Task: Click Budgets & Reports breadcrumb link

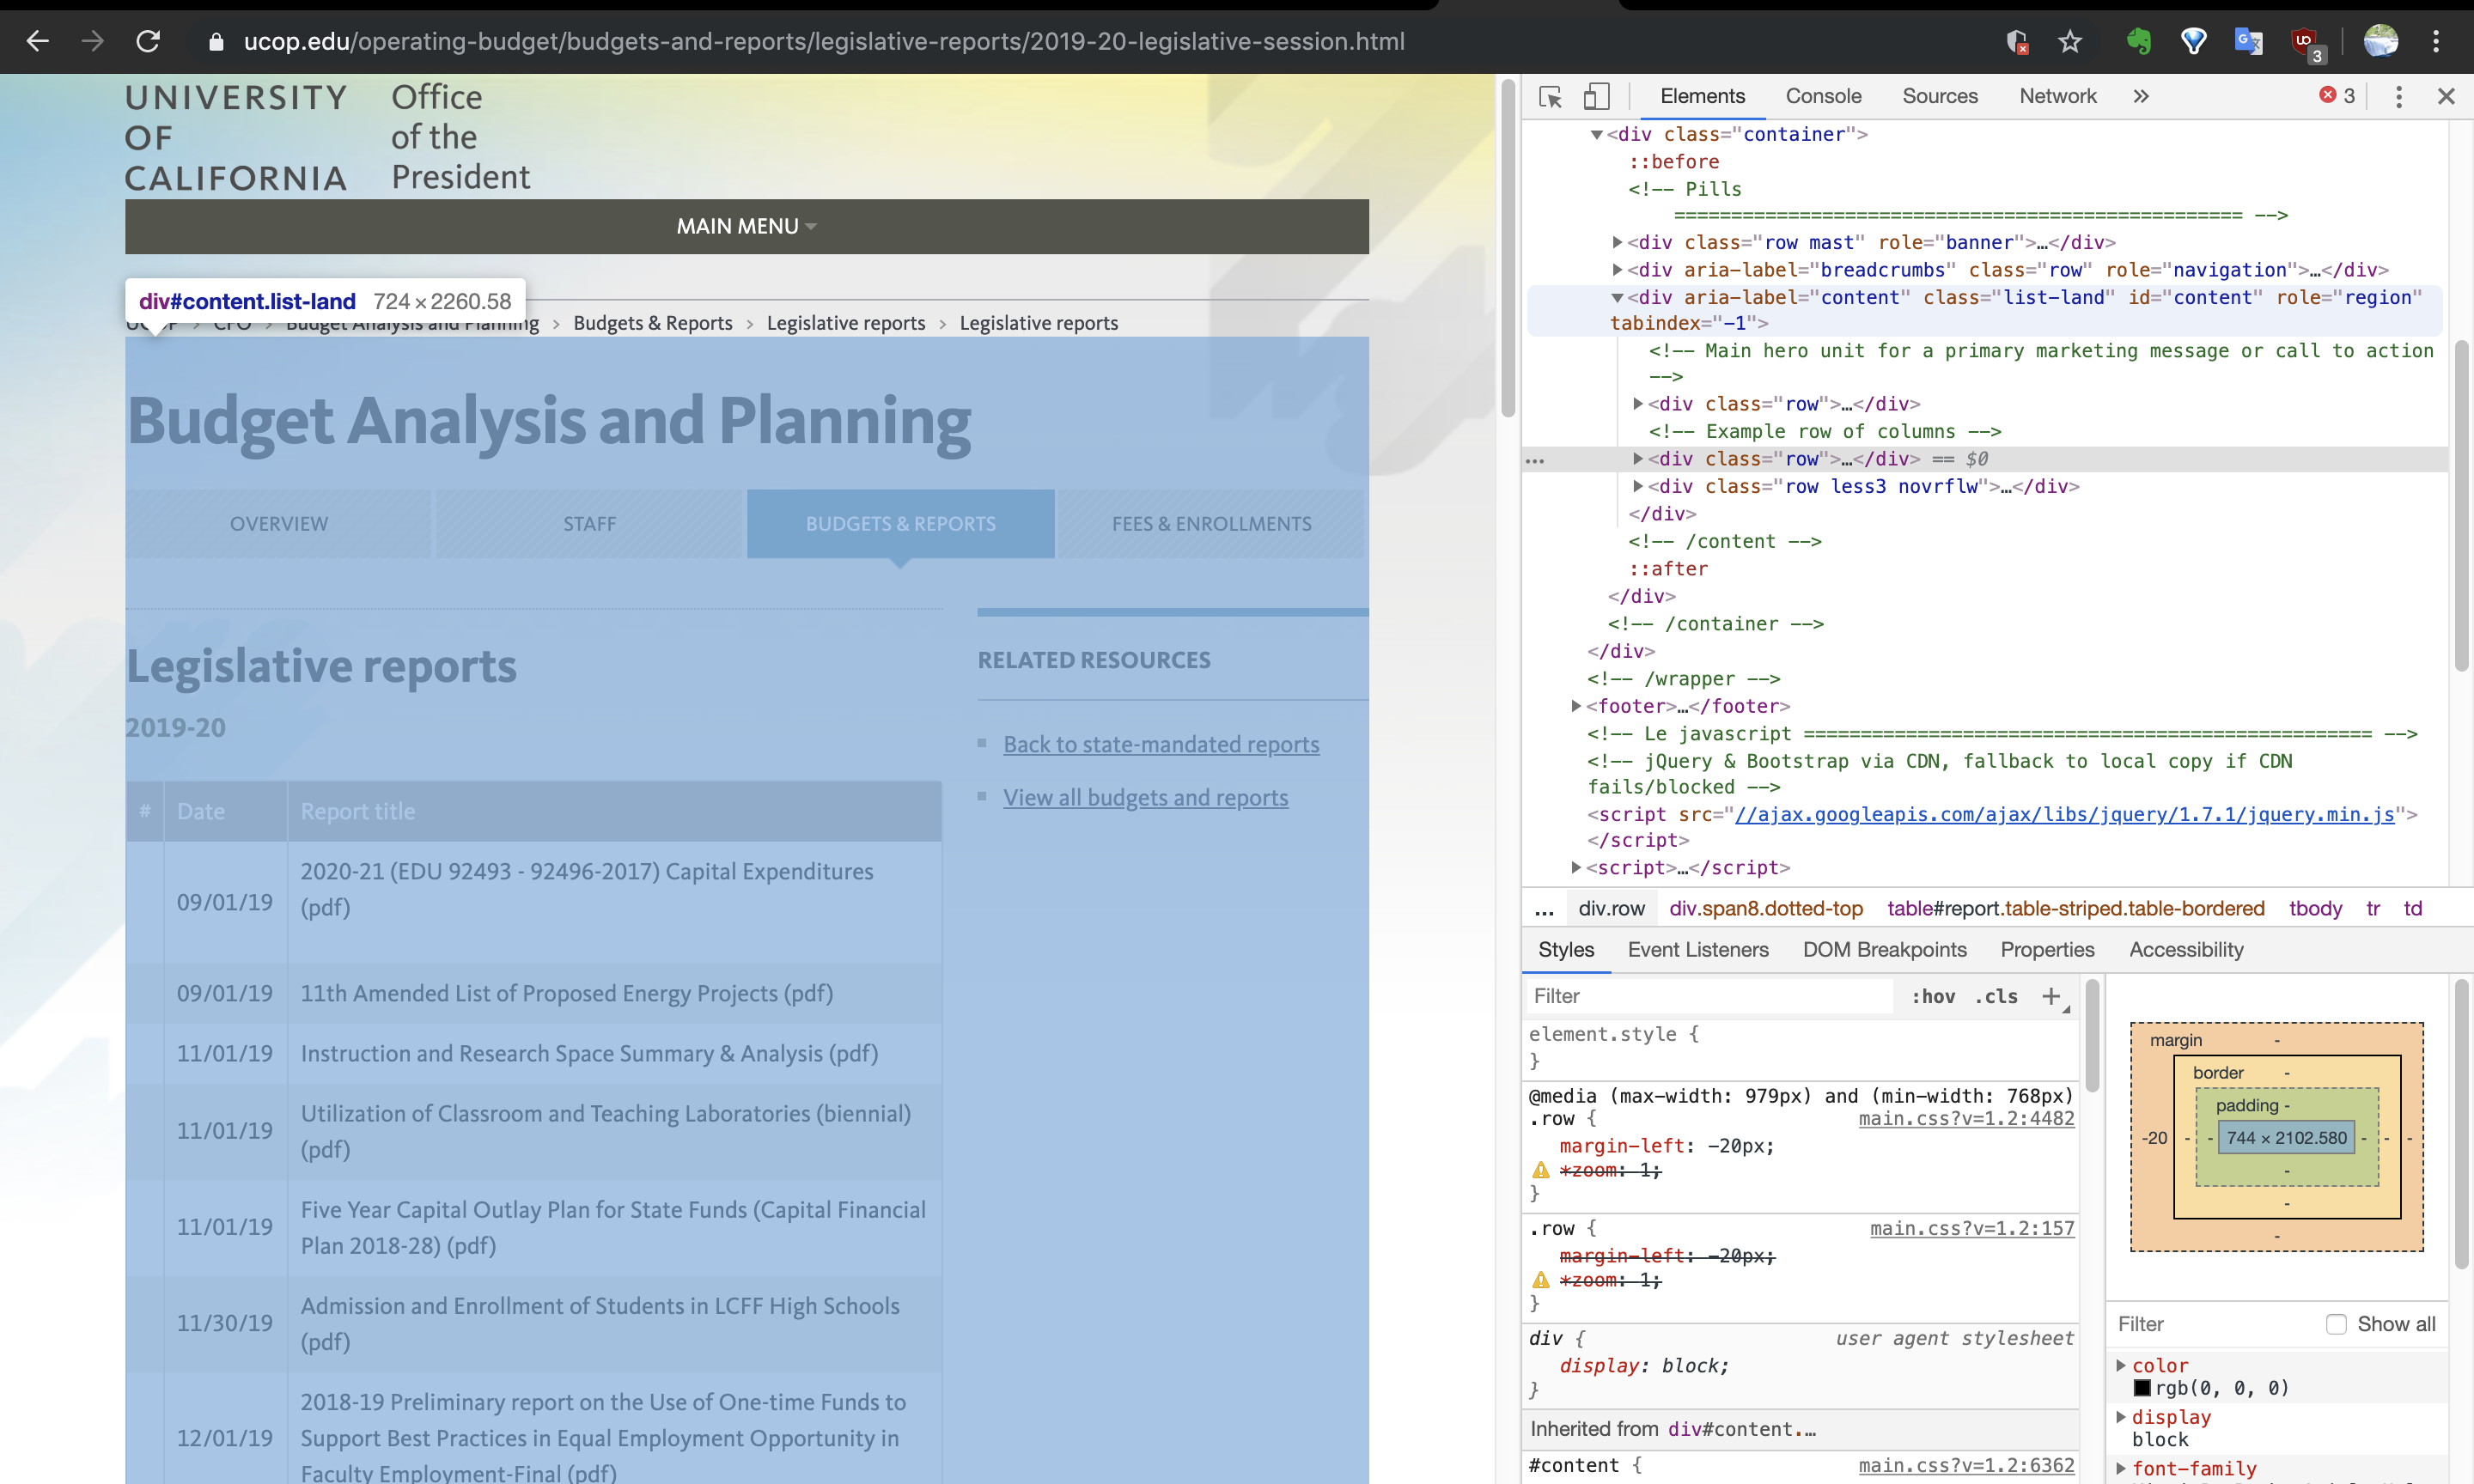Action: click(652, 322)
